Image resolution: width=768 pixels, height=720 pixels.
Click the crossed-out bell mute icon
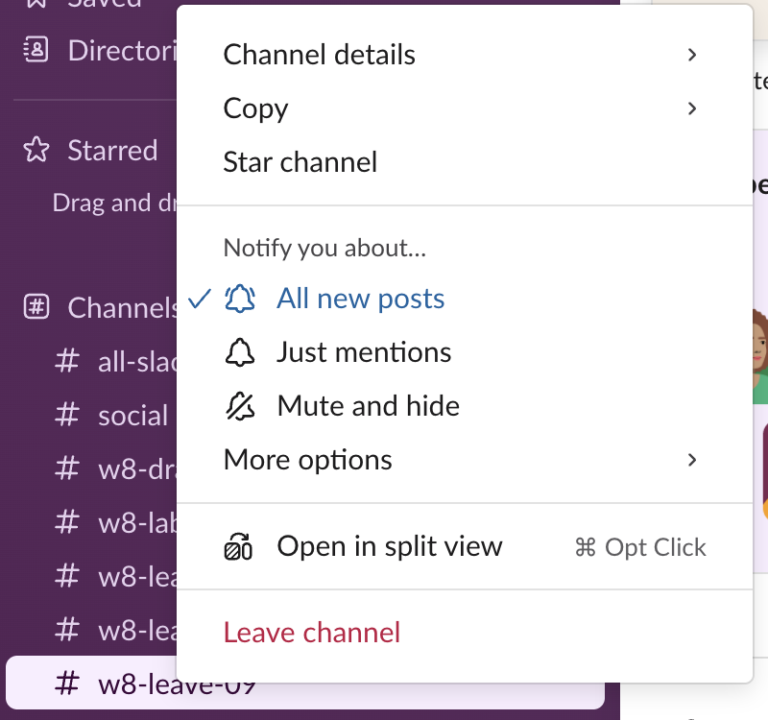(240, 406)
